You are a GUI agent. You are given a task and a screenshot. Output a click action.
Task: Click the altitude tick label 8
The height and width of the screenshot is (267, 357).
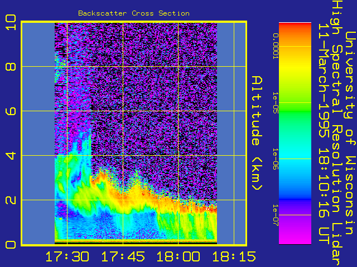(x=11, y=67)
